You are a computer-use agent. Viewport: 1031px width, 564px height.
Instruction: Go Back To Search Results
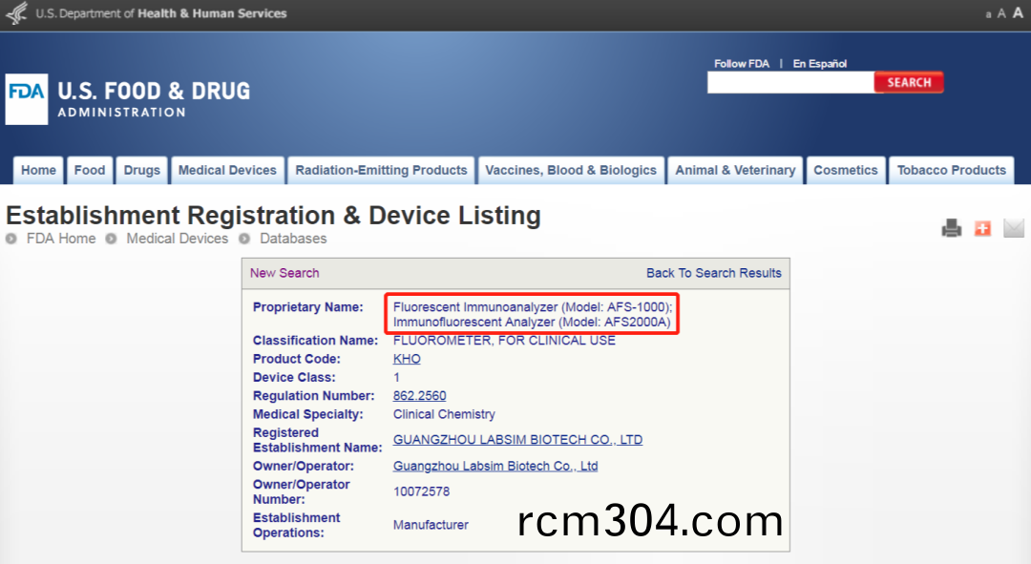[713, 273]
